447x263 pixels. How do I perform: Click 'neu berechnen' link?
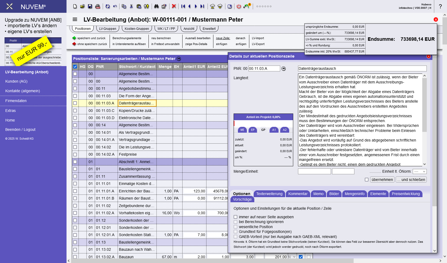point(161,38)
